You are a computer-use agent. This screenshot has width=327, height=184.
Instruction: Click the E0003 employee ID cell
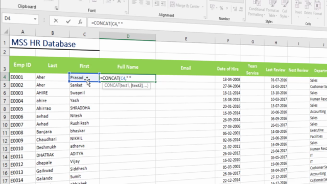pos(22,93)
